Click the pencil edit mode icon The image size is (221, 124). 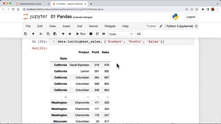tap(161, 26)
